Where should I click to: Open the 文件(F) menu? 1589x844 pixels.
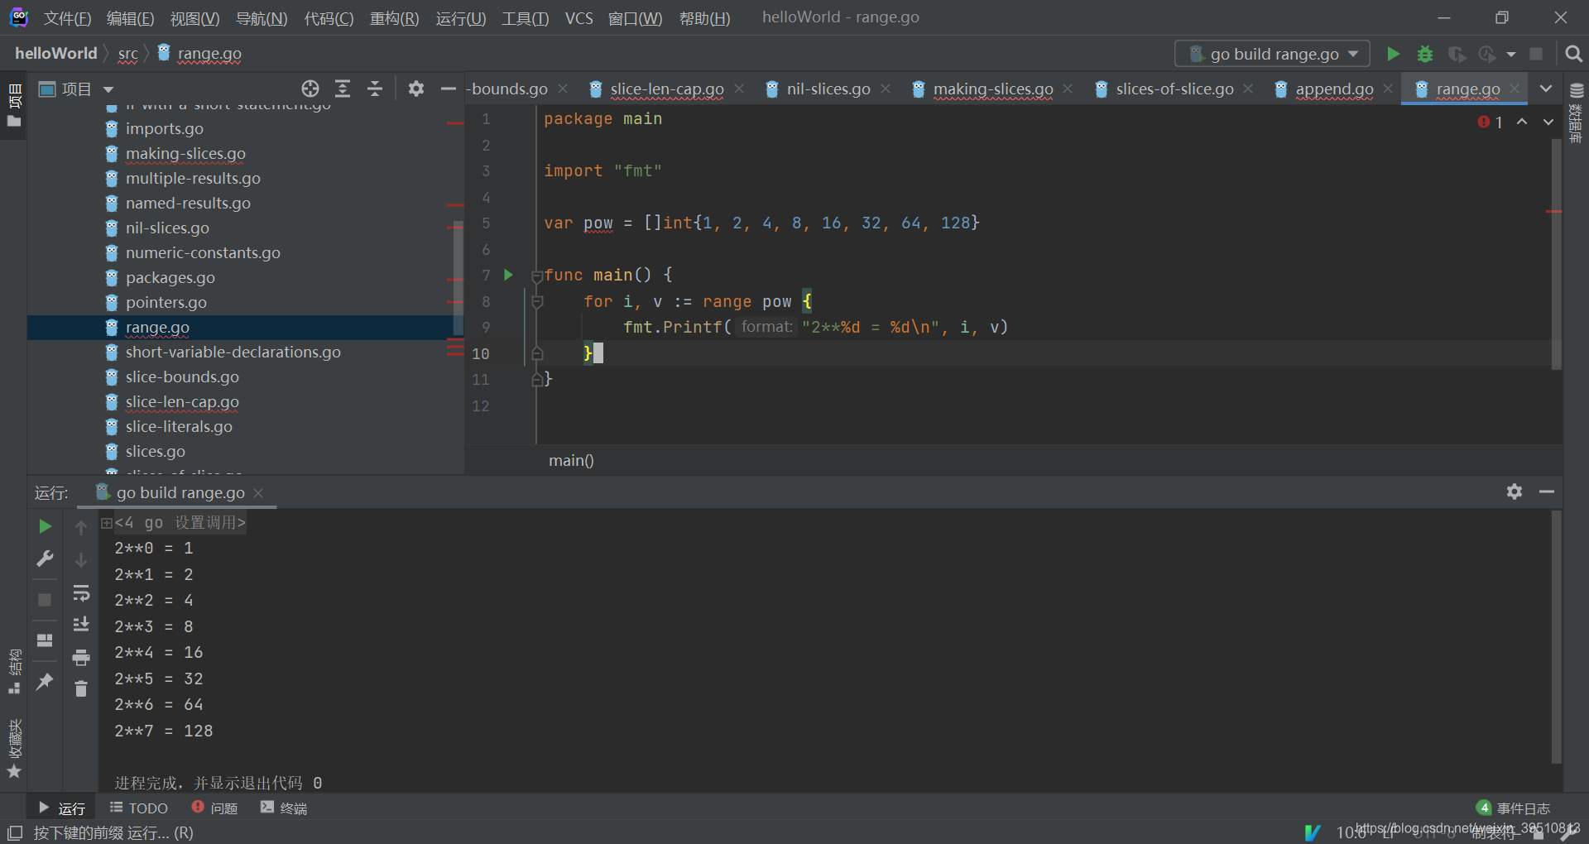(x=67, y=18)
